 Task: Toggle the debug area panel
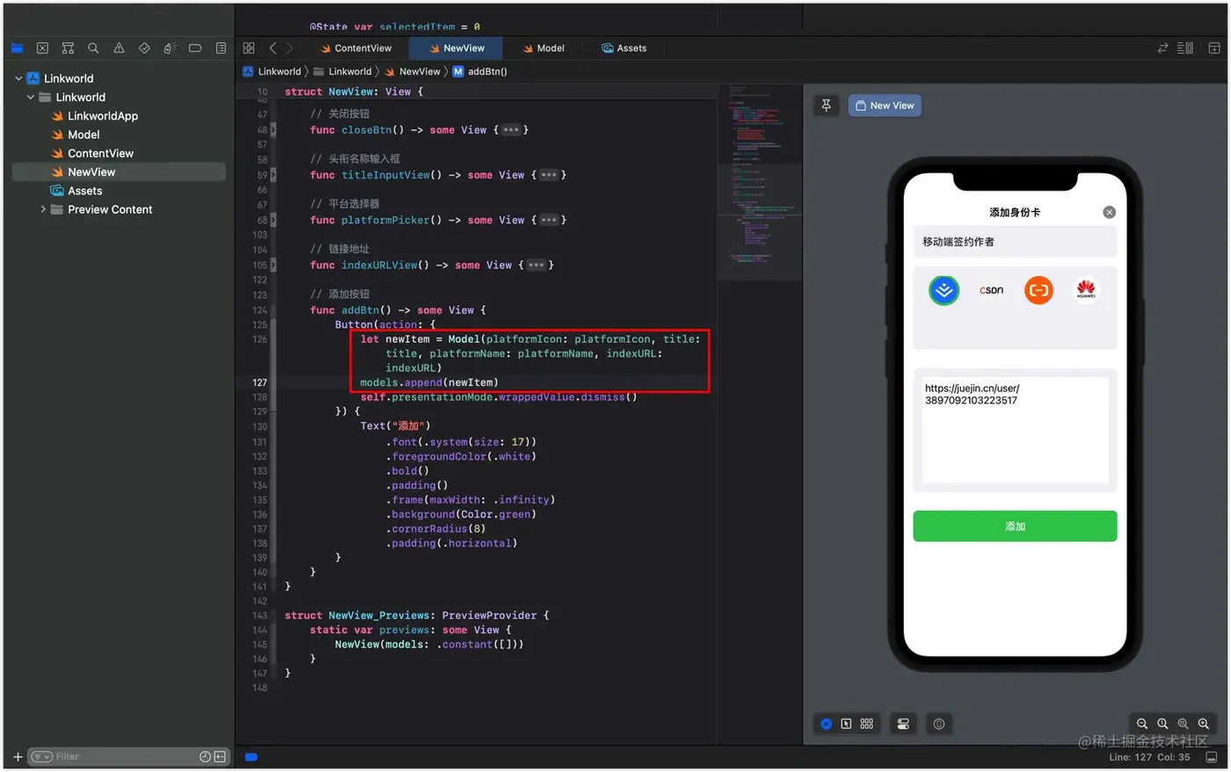[x=1212, y=757]
